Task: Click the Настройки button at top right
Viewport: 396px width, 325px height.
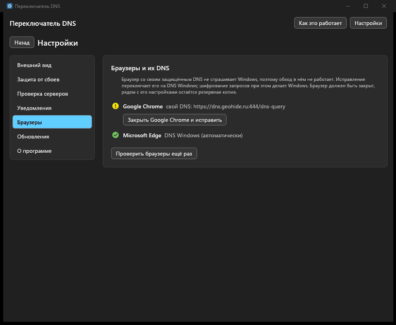Action: [x=368, y=23]
